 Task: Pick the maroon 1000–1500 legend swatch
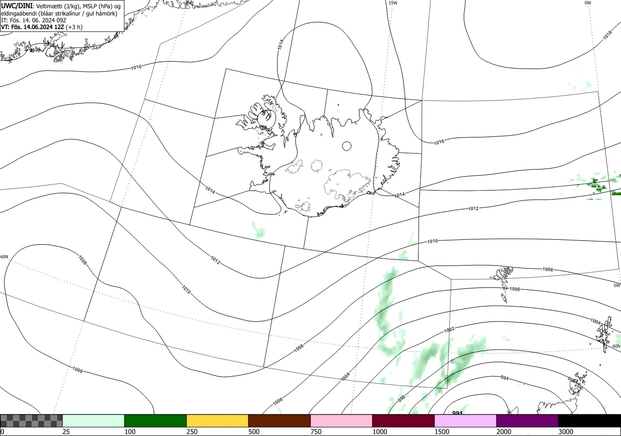[x=404, y=420]
